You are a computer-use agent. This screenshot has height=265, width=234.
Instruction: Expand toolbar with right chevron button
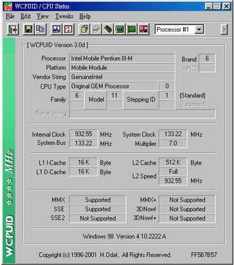pos(224,30)
